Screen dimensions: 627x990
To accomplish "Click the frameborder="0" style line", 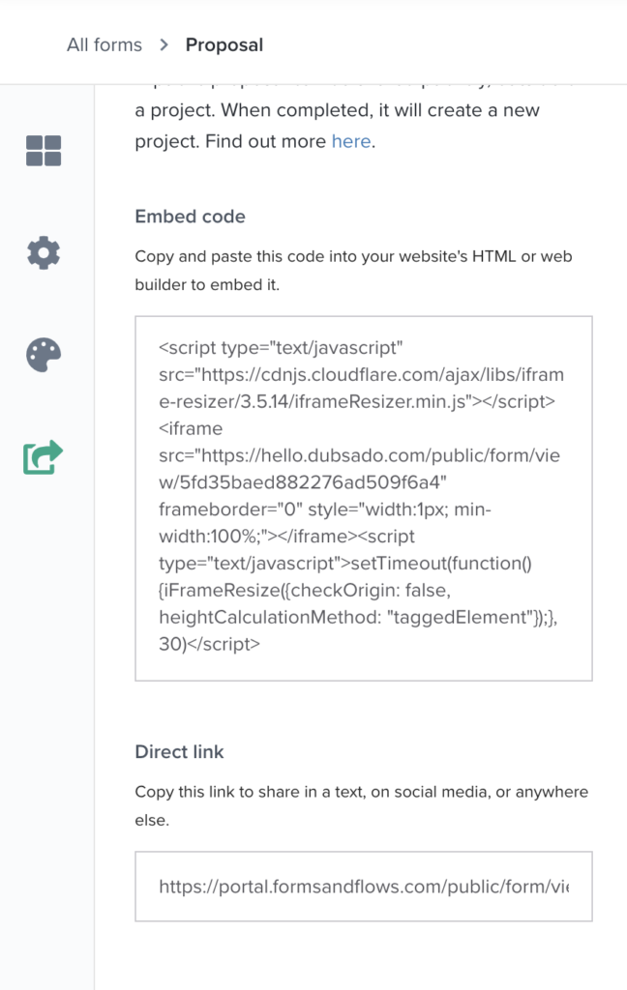I will coord(325,509).
